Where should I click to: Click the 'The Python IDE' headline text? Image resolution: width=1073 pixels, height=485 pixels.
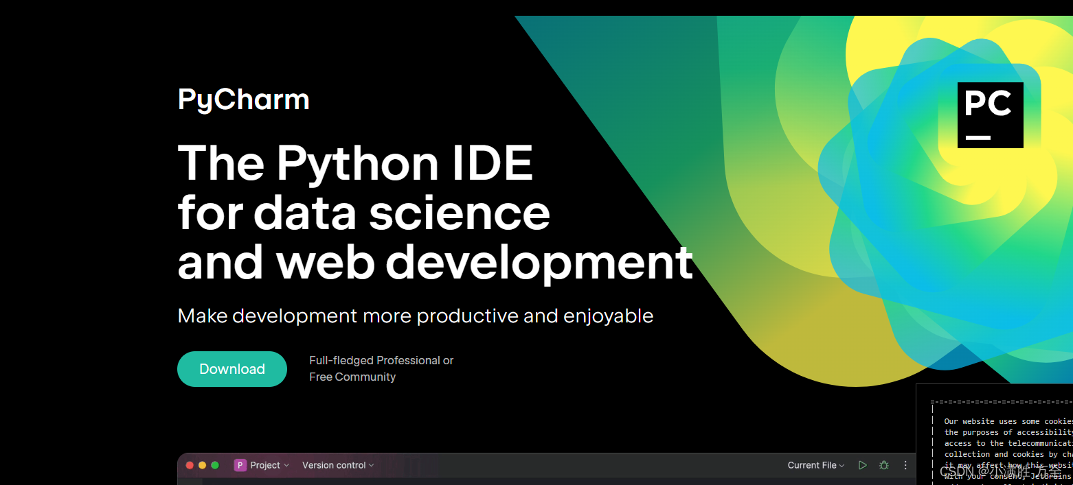355,163
